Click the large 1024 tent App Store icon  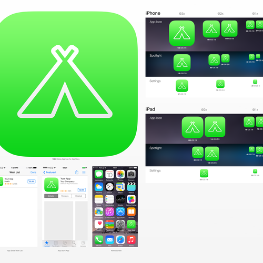coord(65,84)
